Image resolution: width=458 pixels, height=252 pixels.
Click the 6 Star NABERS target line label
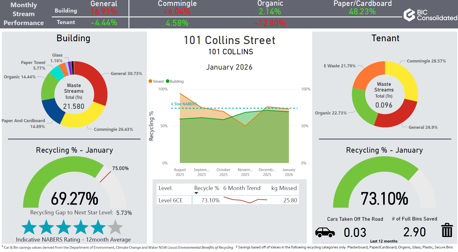(184, 104)
